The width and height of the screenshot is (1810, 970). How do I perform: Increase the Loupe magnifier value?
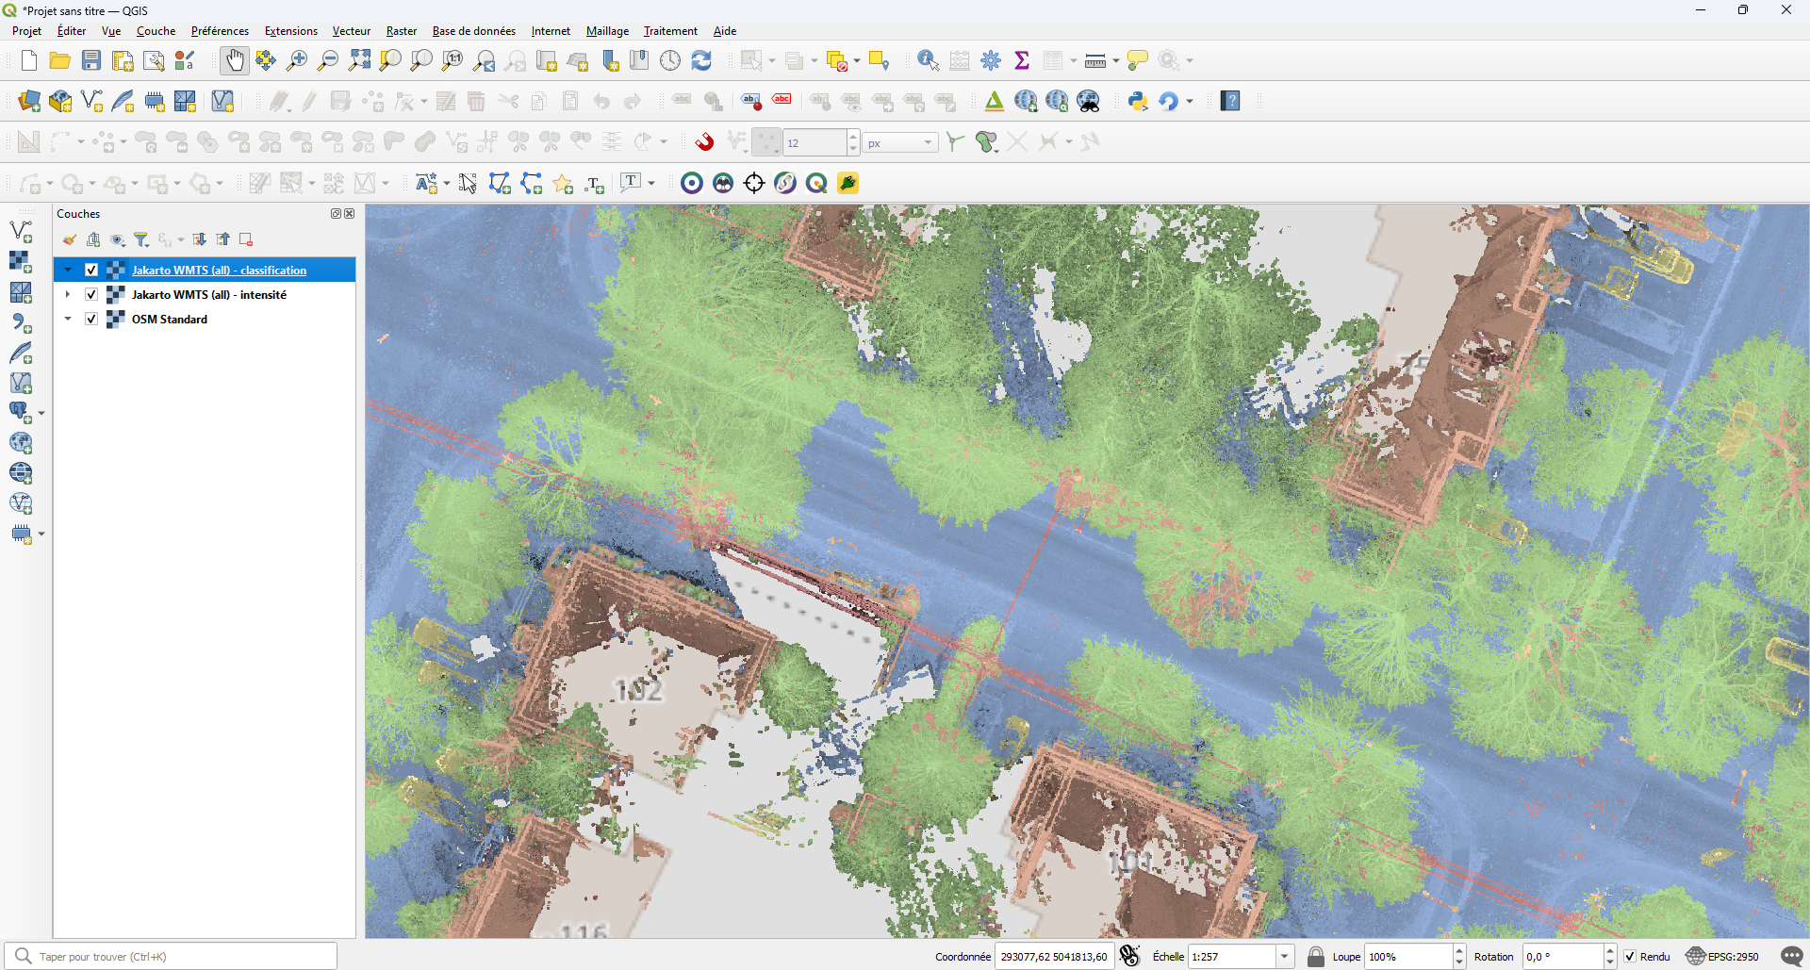(x=1459, y=951)
